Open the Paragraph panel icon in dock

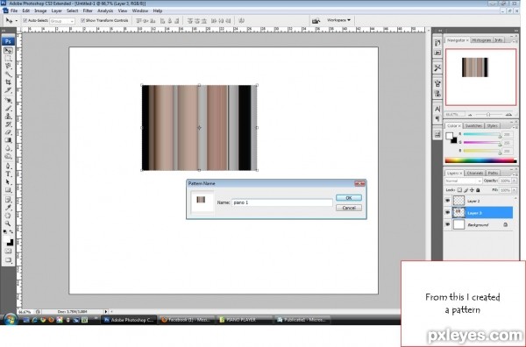click(x=437, y=118)
